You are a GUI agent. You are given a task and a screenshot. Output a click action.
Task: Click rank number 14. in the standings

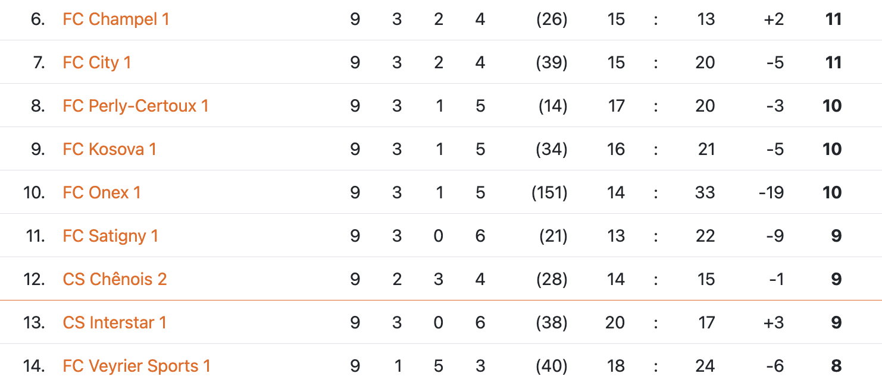(x=34, y=366)
